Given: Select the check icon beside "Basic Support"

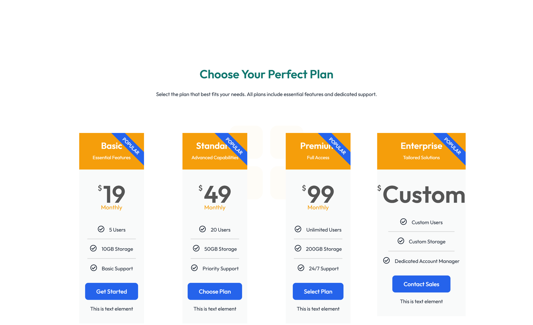Looking at the screenshot, I should [93, 268].
